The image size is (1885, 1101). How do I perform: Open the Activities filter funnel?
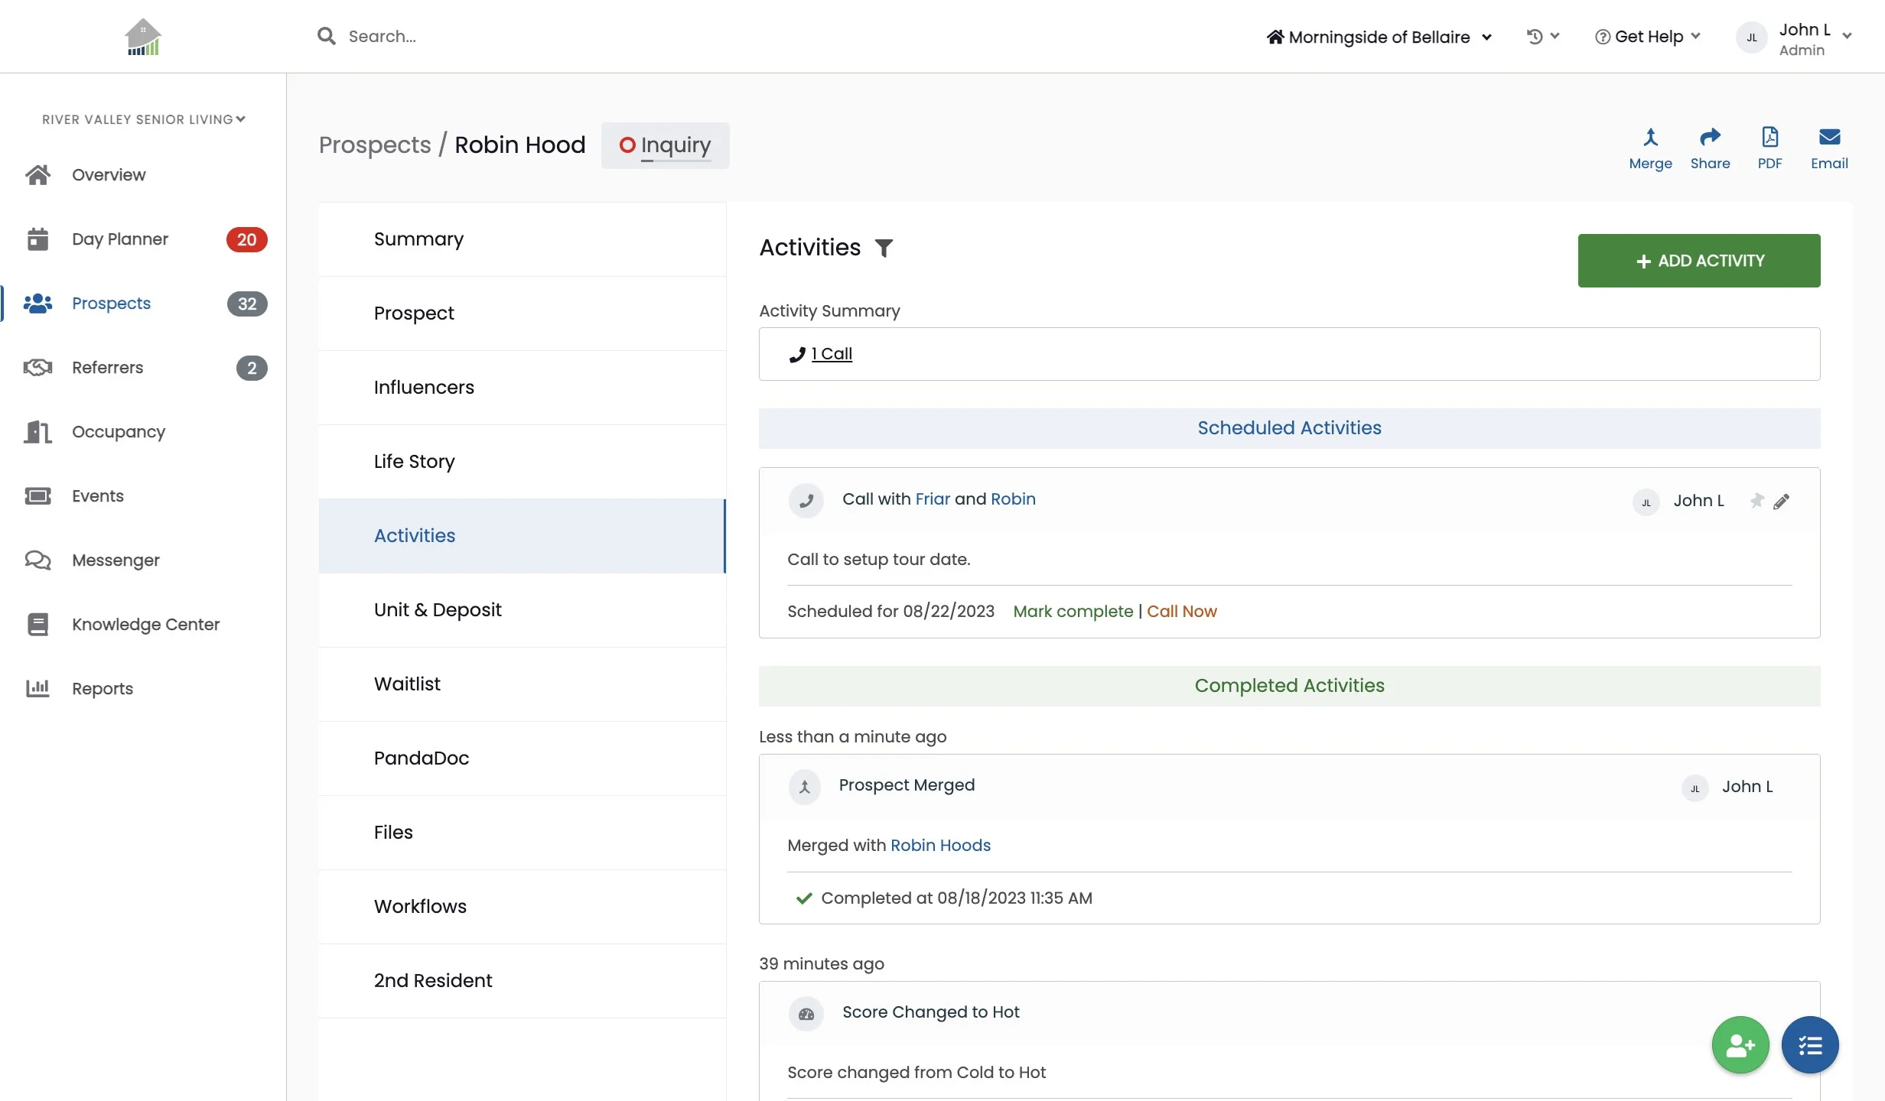tap(884, 248)
